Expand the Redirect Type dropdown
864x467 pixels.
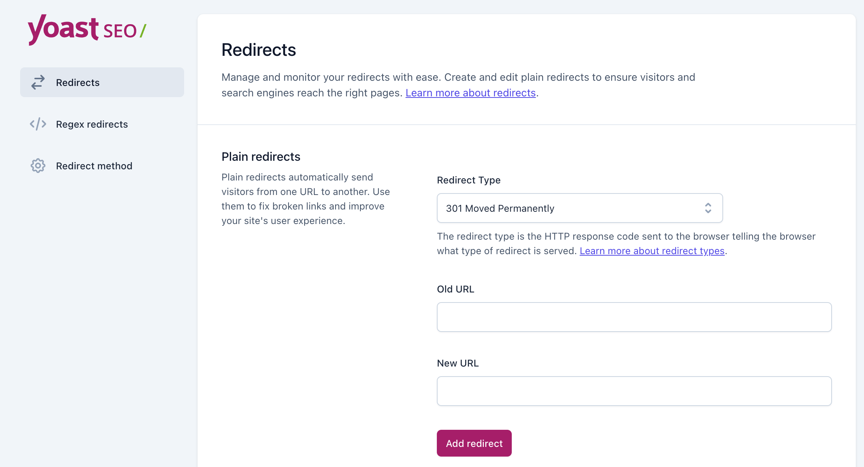[579, 208]
